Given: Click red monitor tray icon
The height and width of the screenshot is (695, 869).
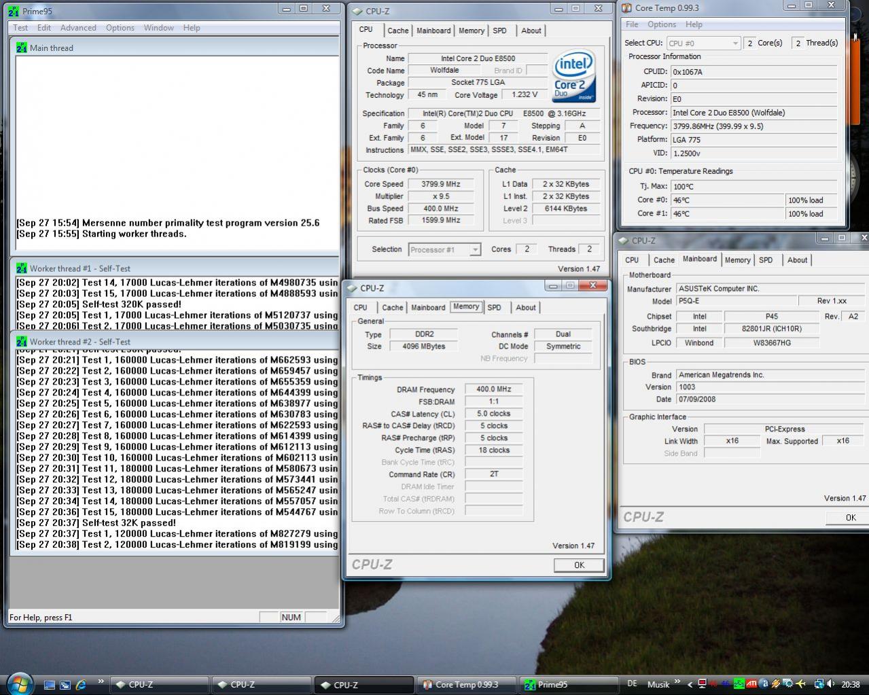Looking at the screenshot, I should pos(702,684).
